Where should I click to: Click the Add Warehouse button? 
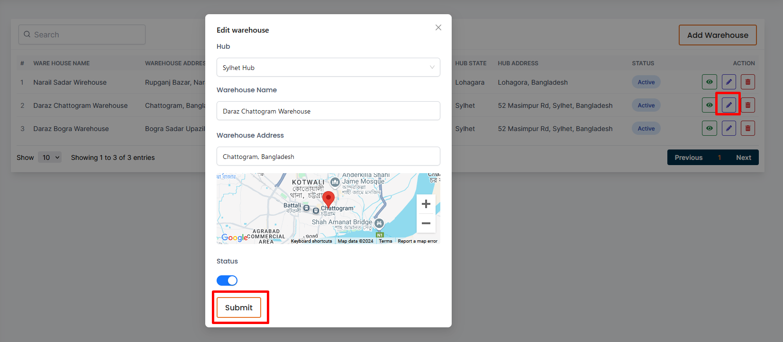pos(717,35)
